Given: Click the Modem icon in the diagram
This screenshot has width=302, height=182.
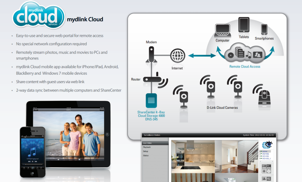Looking at the screenshot, I should (x=151, y=55).
